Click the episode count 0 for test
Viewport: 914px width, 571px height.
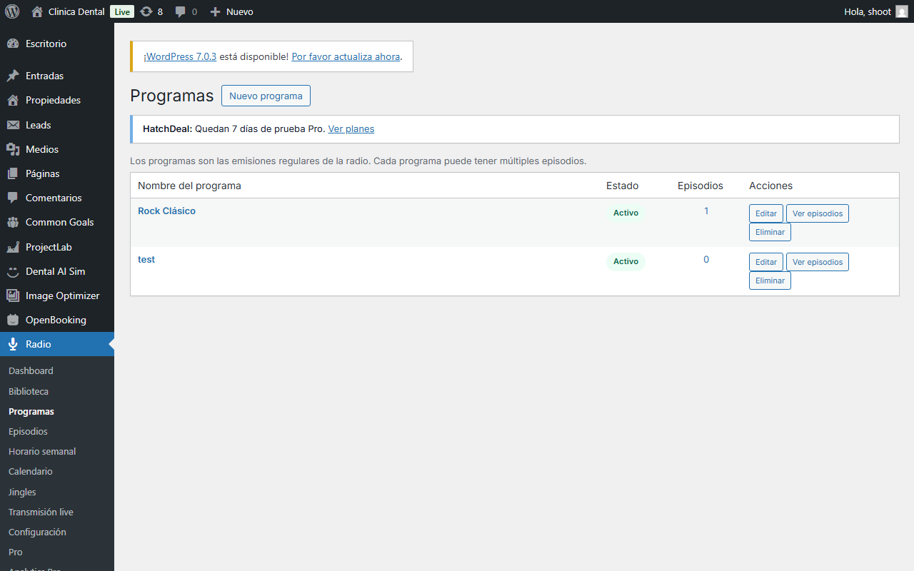[x=706, y=260]
